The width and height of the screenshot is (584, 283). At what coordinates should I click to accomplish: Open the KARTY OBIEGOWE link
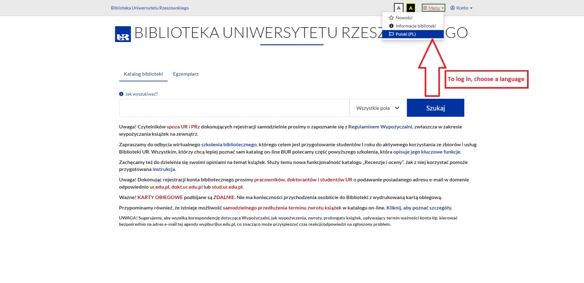[160, 198]
